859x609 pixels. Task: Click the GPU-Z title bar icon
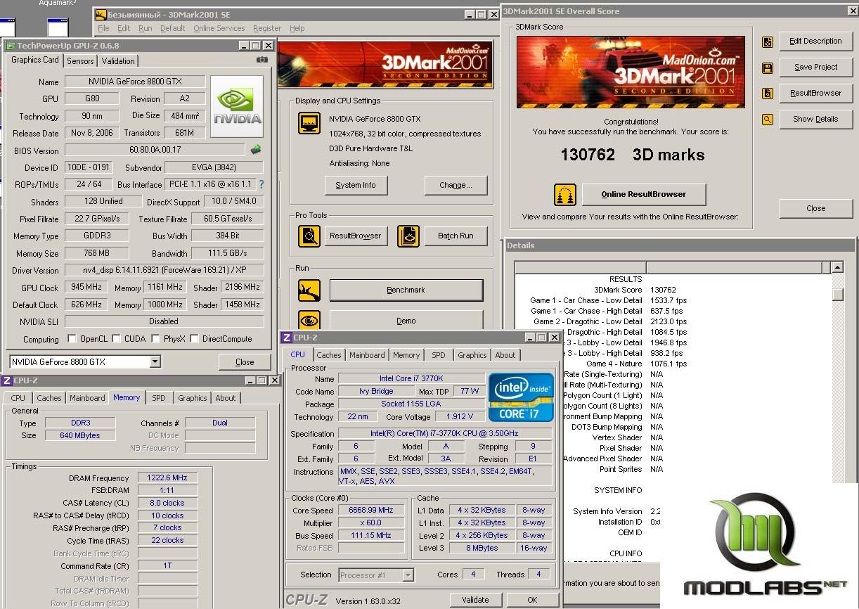10,46
